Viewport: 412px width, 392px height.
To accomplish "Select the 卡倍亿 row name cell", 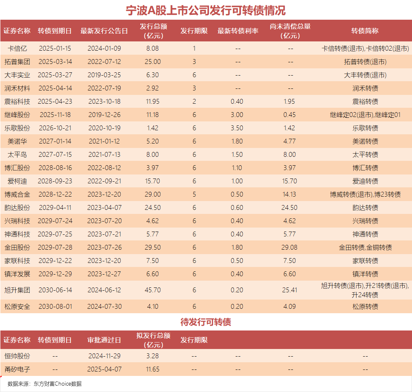I will pyautogui.click(x=17, y=48).
